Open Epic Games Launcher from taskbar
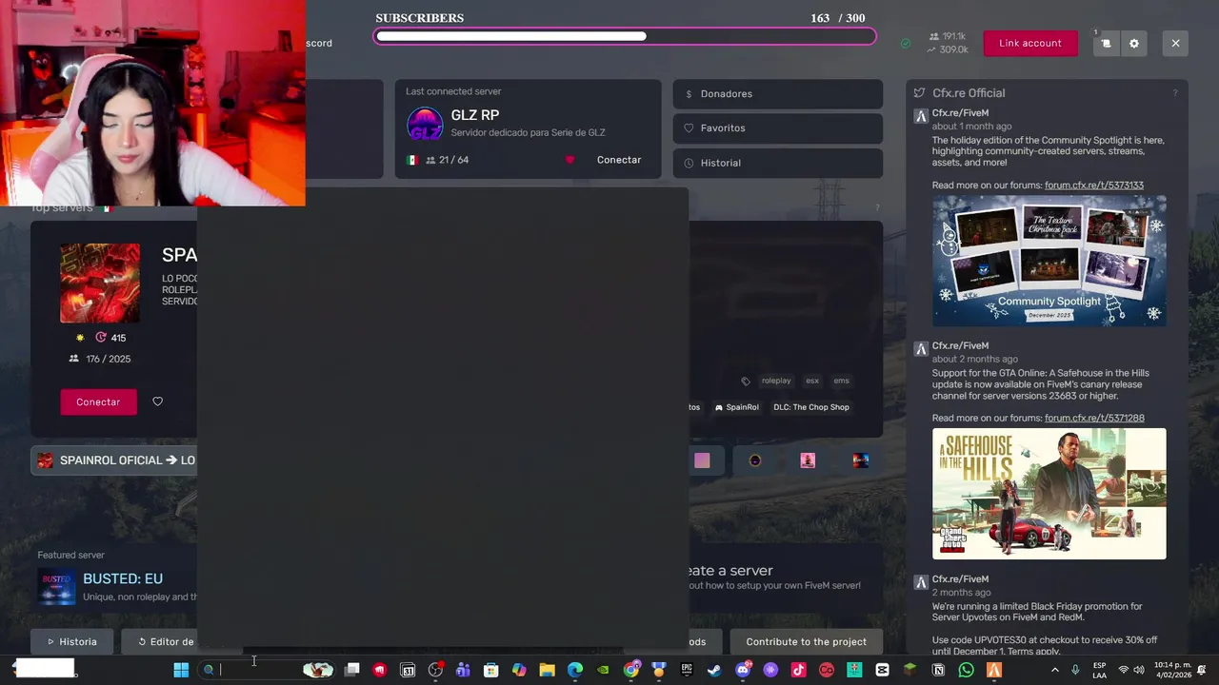 click(687, 670)
